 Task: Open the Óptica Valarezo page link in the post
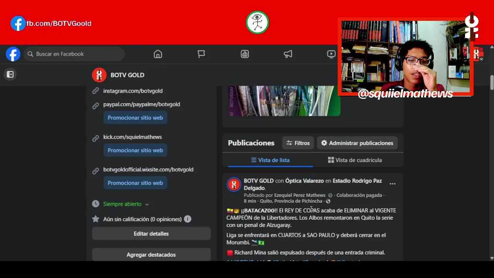coord(305,181)
